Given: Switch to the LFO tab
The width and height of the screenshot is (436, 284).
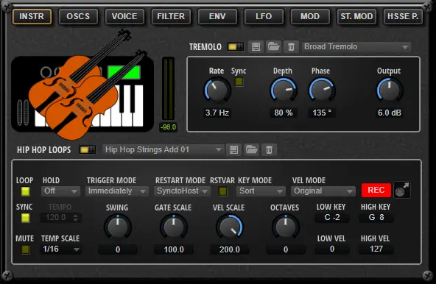Looking at the screenshot, I should tap(264, 16).
